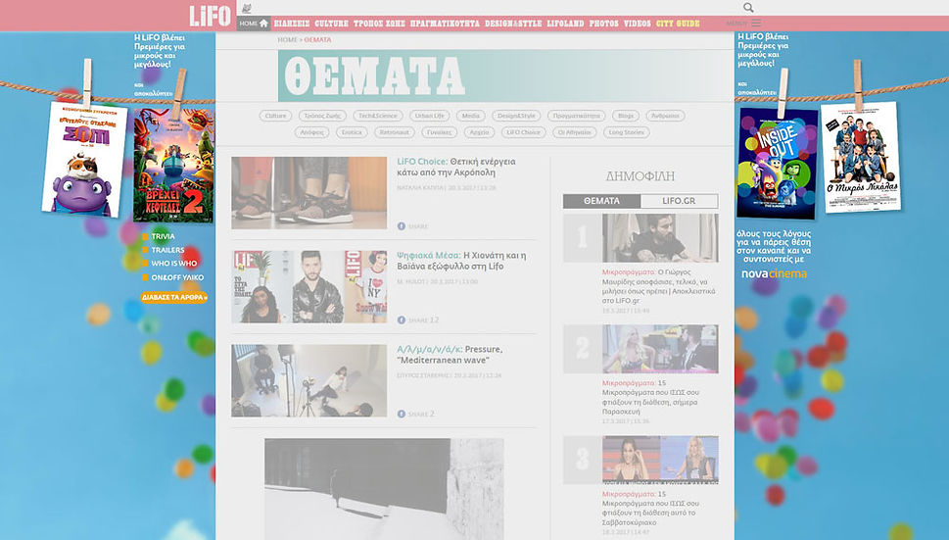Filter by the Απόψεις tag pill
The image size is (949, 540).
311,132
